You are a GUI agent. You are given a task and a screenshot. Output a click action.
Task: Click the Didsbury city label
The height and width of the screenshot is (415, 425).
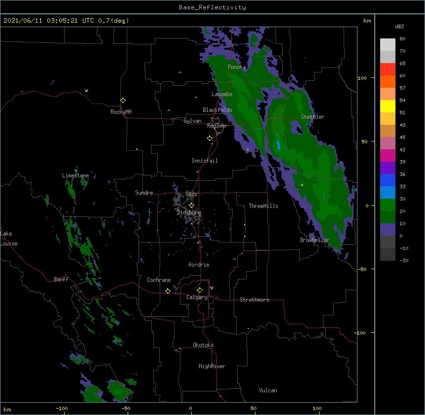(x=189, y=212)
